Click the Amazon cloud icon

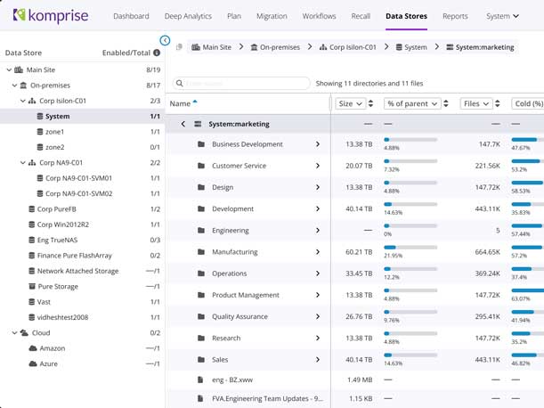tap(33, 348)
